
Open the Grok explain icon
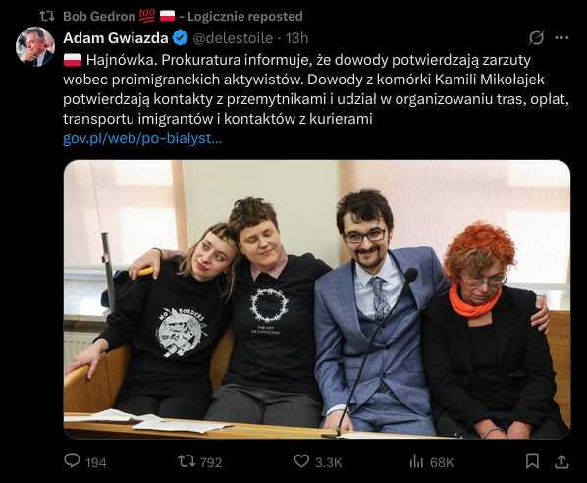(536, 38)
